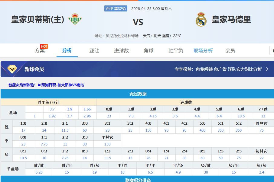Click the Real Betis team crest
This screenshot has width=274, height=182.
pyautogui.click(x=75, y=19)
